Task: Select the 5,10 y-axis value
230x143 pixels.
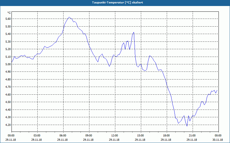Action: [x=8, y=57]
